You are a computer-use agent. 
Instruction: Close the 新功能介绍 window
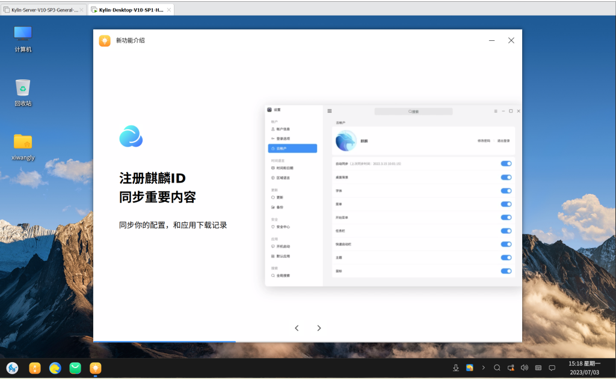click(x=511, y=40)
